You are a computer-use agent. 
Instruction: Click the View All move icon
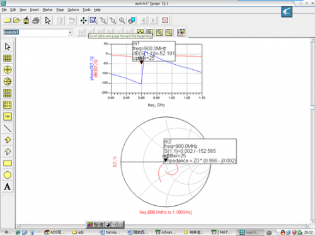point(83,20)
